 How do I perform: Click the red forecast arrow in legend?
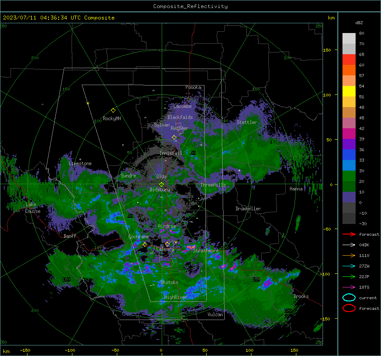point(349,234)
